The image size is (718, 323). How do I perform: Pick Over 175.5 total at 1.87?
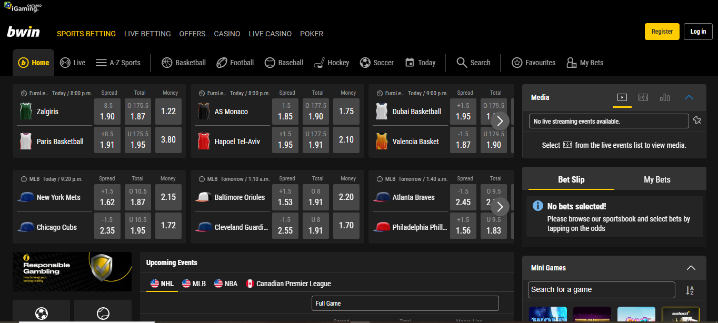pos(138,112)
